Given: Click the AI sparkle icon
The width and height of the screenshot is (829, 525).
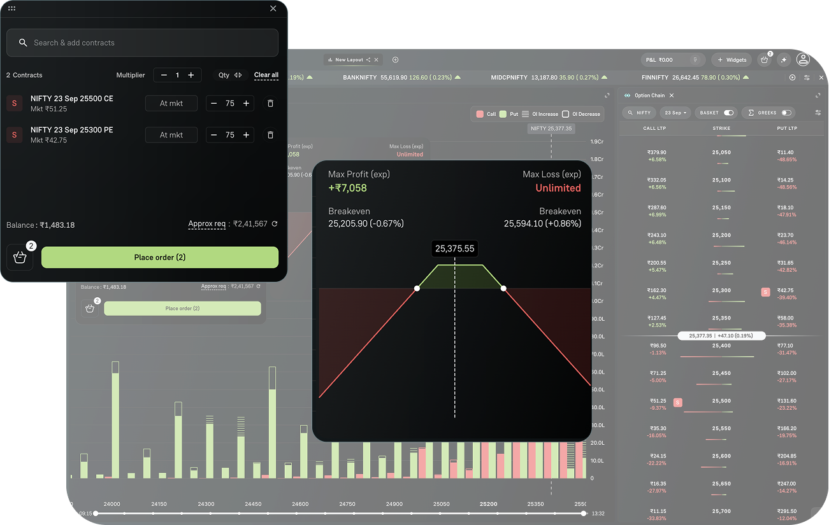Looking at the screenshot, I should click(784, 60).
